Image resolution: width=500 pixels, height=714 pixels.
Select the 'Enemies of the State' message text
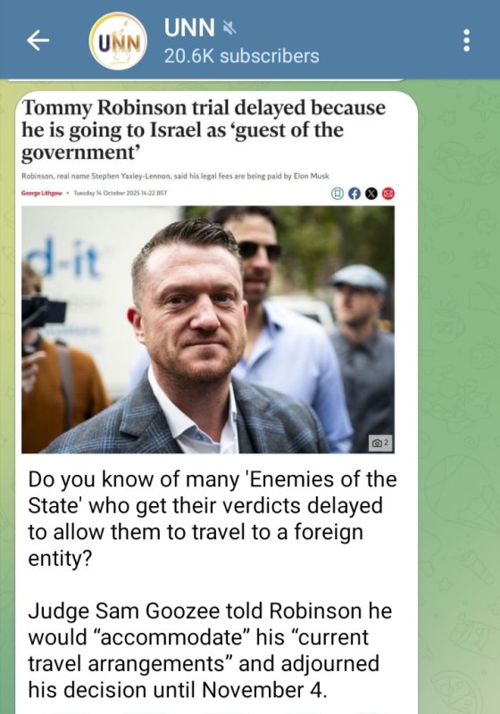212,519
